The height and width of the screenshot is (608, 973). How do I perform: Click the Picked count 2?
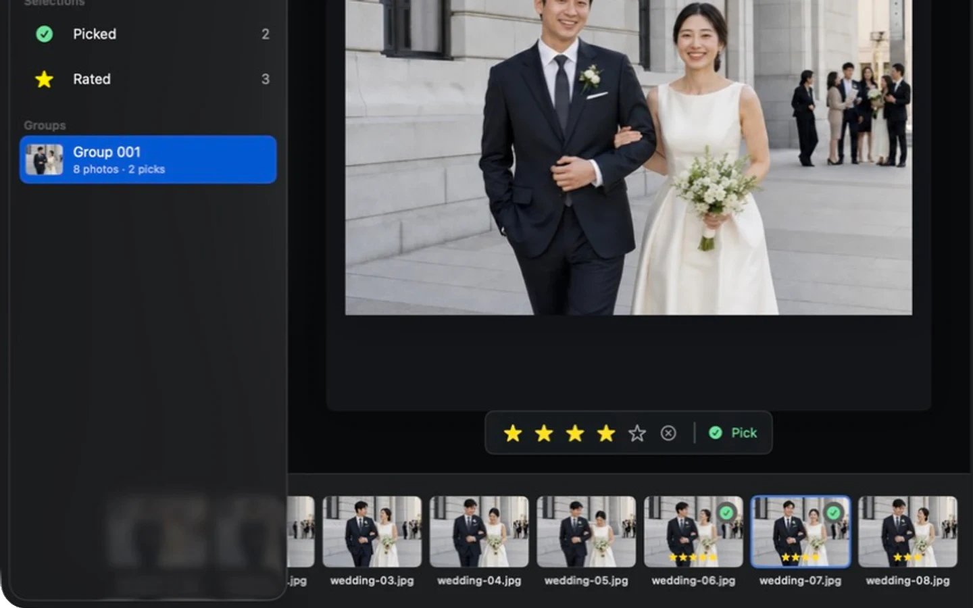point(266,34)
